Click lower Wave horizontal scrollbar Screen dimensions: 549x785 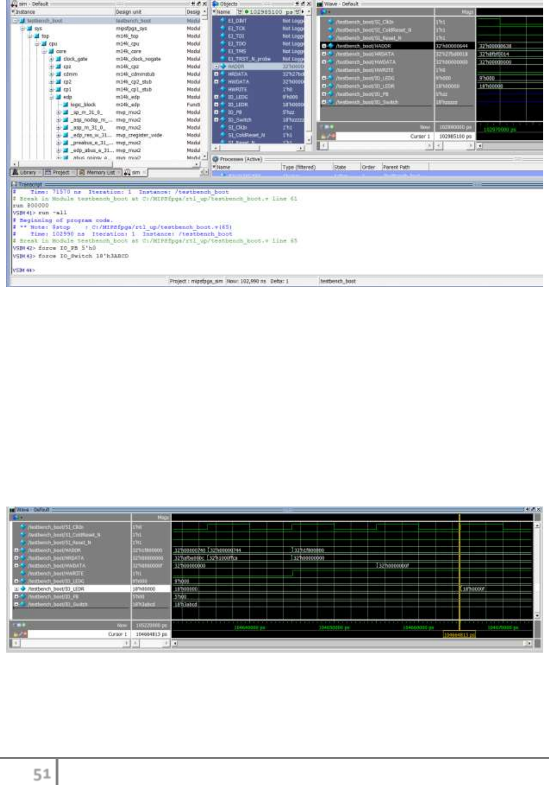click(x=352, y=643)
